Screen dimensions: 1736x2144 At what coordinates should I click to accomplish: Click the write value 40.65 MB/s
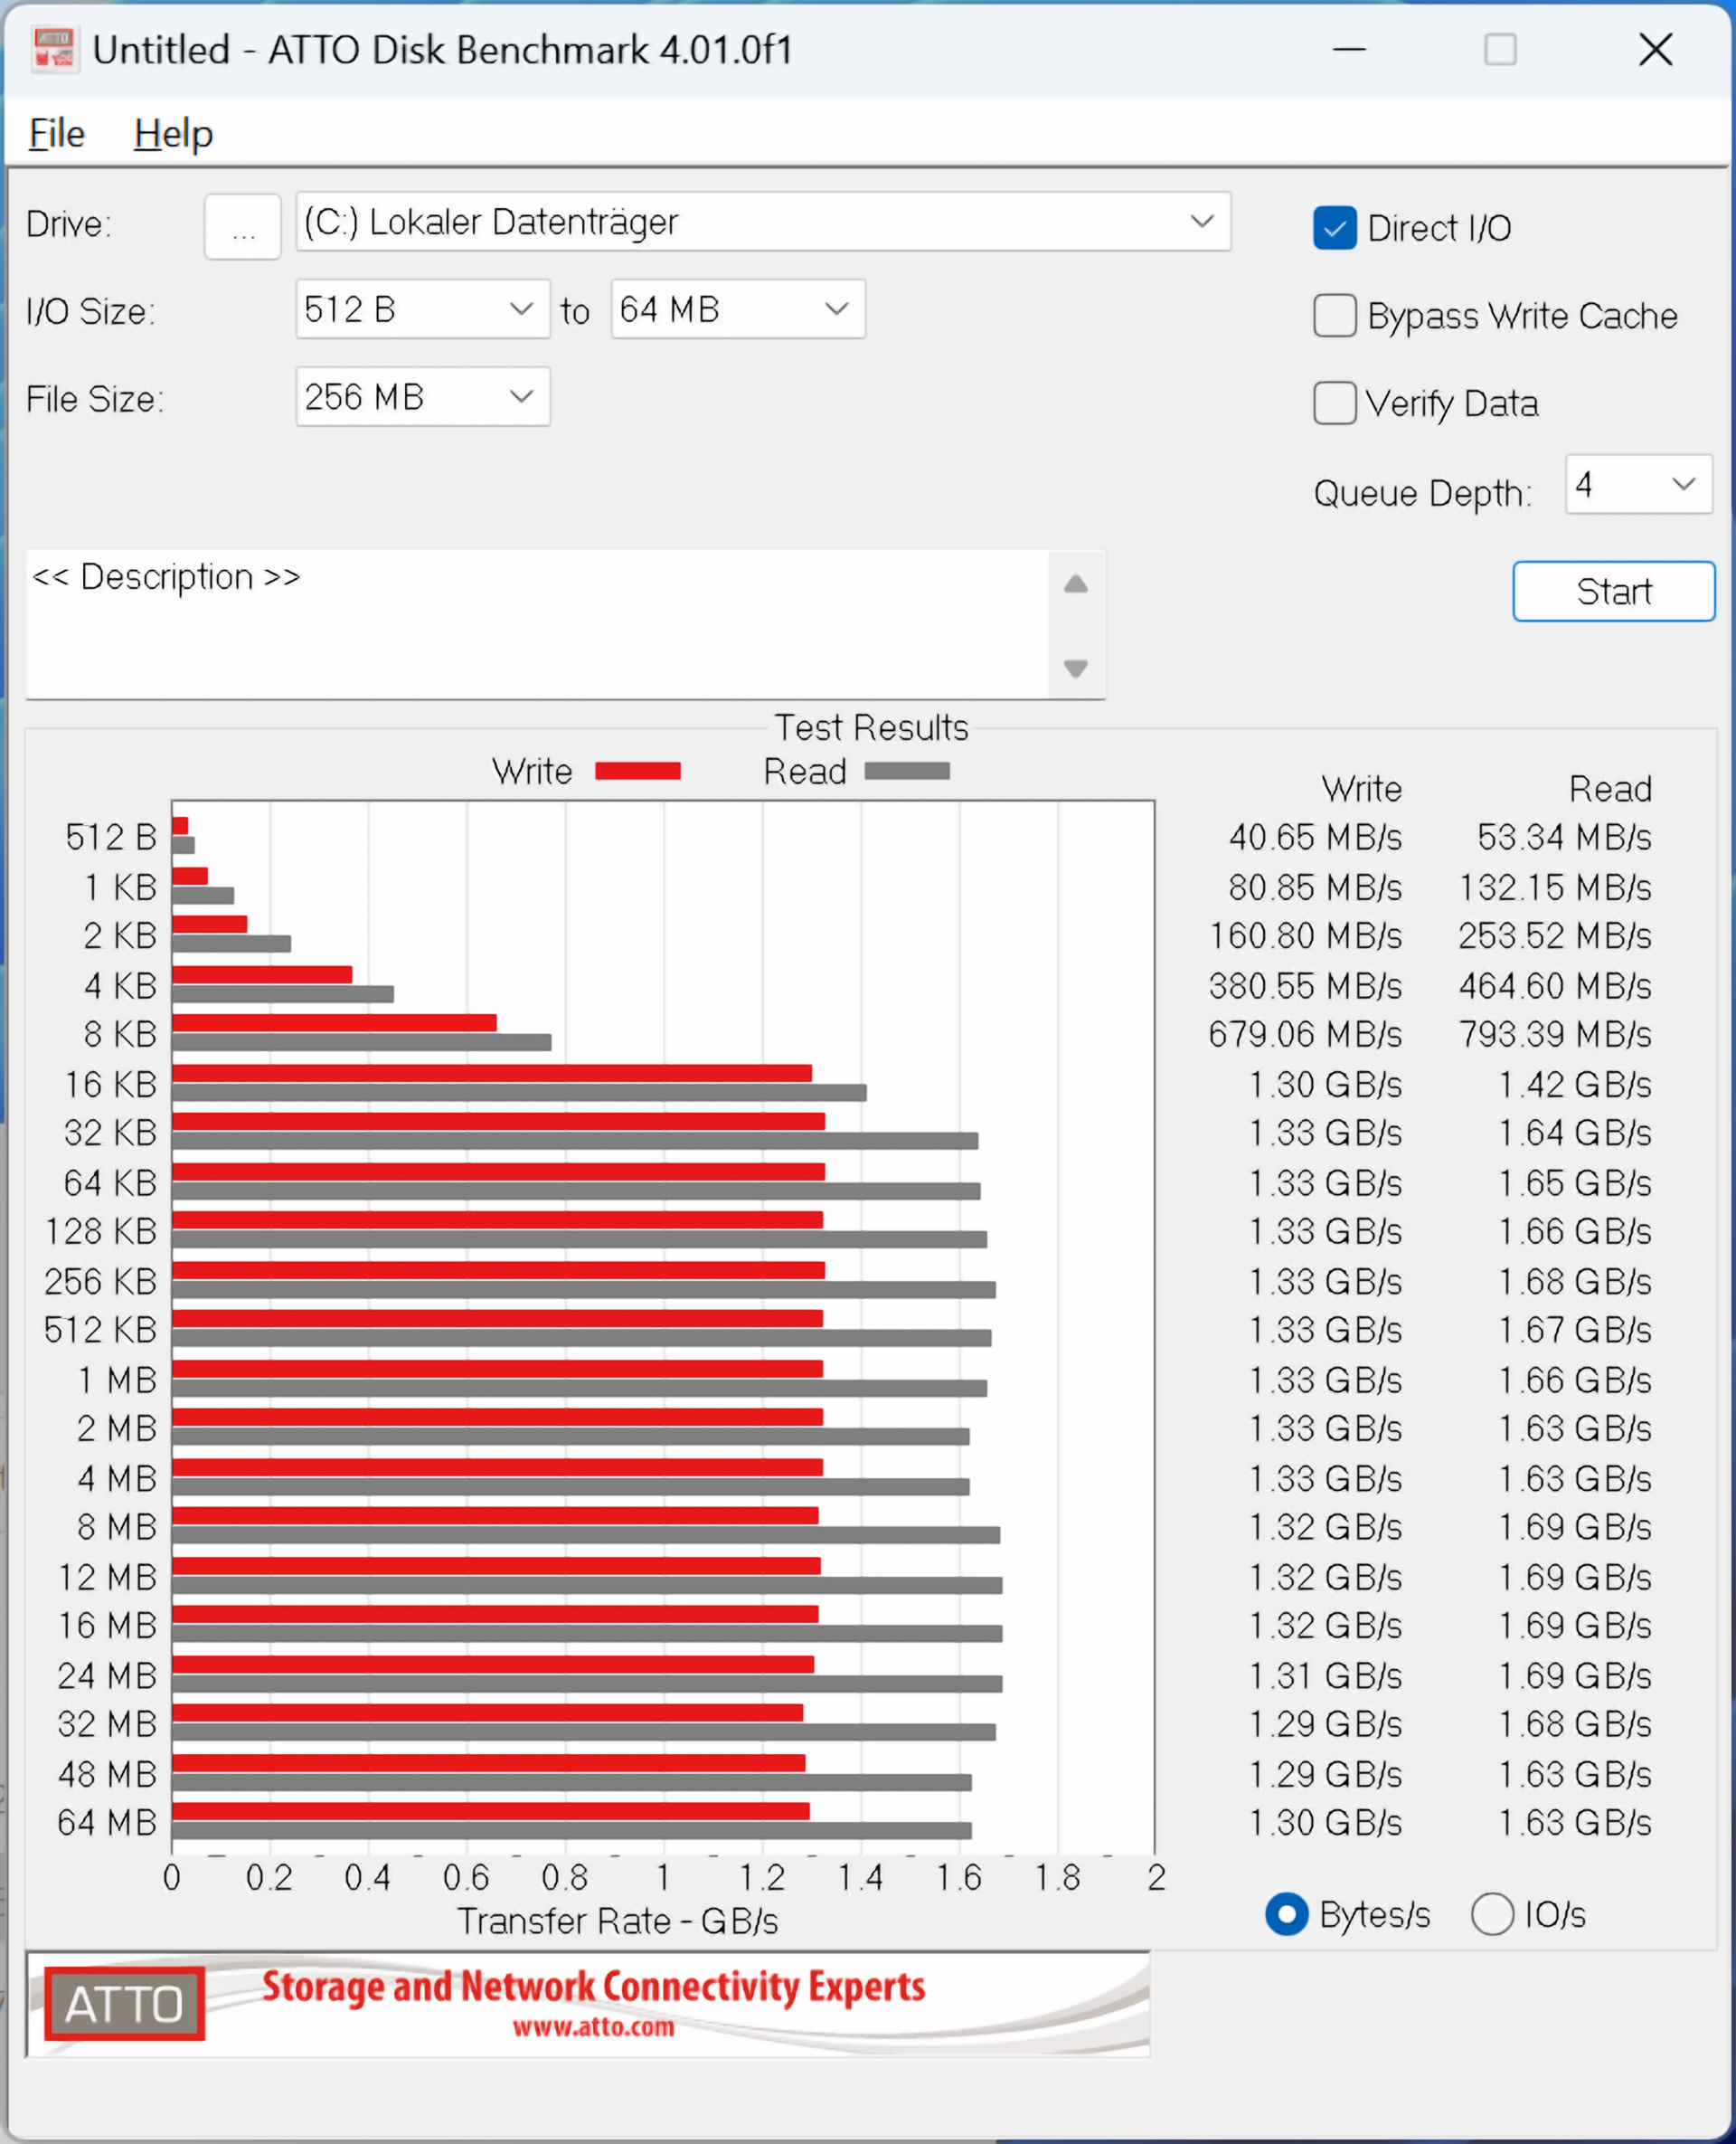[1315, 837]
